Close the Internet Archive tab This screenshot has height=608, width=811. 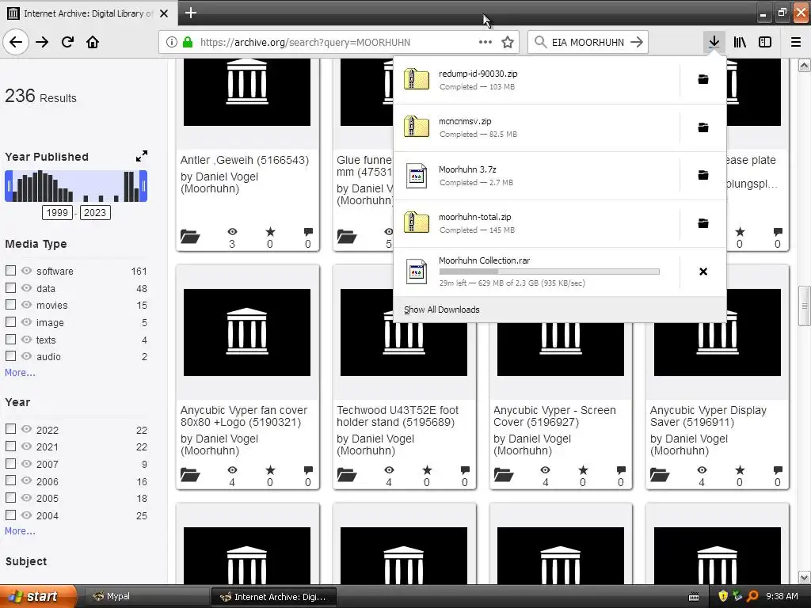click(x=164, y=13)
